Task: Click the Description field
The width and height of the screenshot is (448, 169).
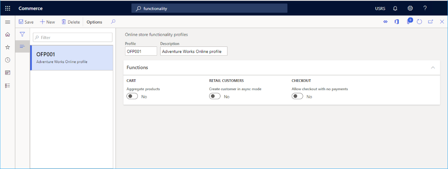Action: [194, 51]
